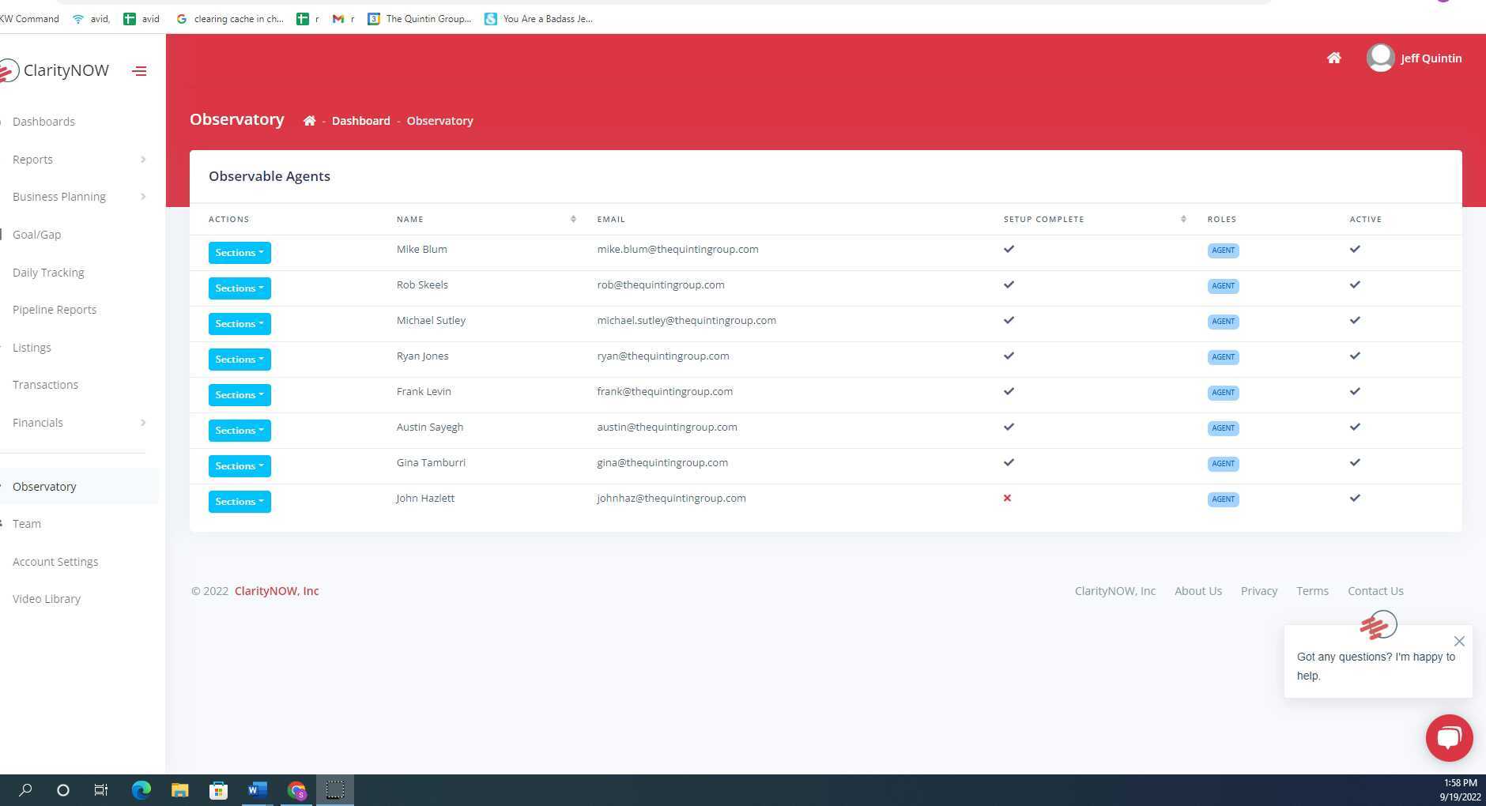Open Microsoft Word from the taskbar

coord(257,789)
